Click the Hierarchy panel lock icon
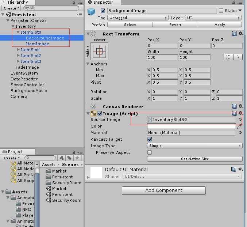The height and width of the screenshot is (227, 247). tap(74, 3)
